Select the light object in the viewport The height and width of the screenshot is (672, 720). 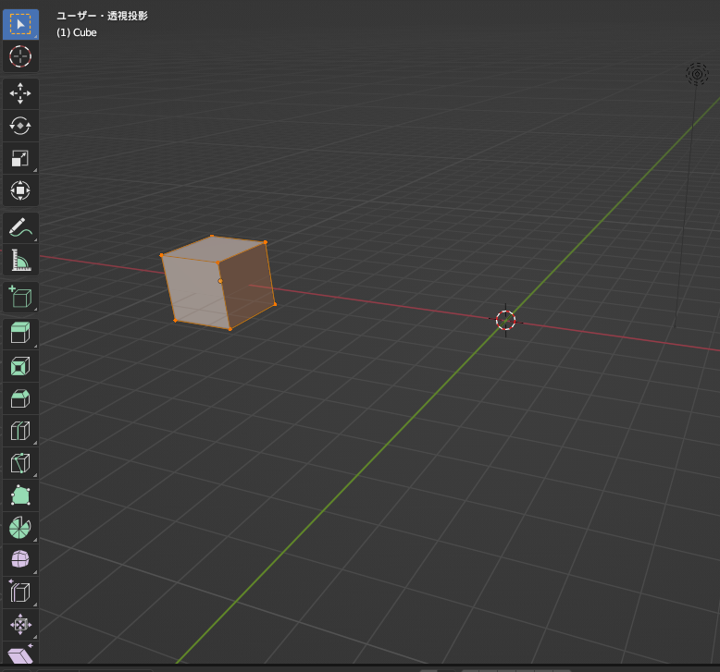pyautogui.click(x=697, y=74)
